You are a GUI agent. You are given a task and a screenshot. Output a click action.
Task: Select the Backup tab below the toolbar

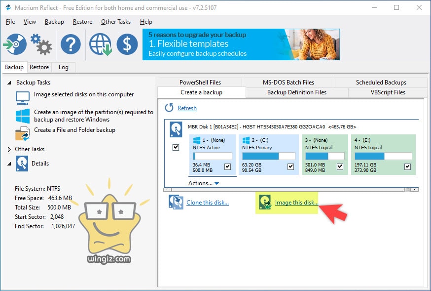click(14, 67)
